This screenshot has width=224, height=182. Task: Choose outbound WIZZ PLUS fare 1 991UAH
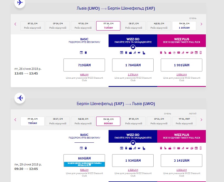181,65
